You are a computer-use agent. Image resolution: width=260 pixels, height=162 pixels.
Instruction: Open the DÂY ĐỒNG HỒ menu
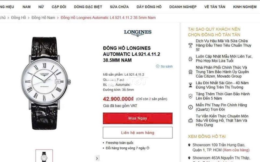(x=149, y=7)
